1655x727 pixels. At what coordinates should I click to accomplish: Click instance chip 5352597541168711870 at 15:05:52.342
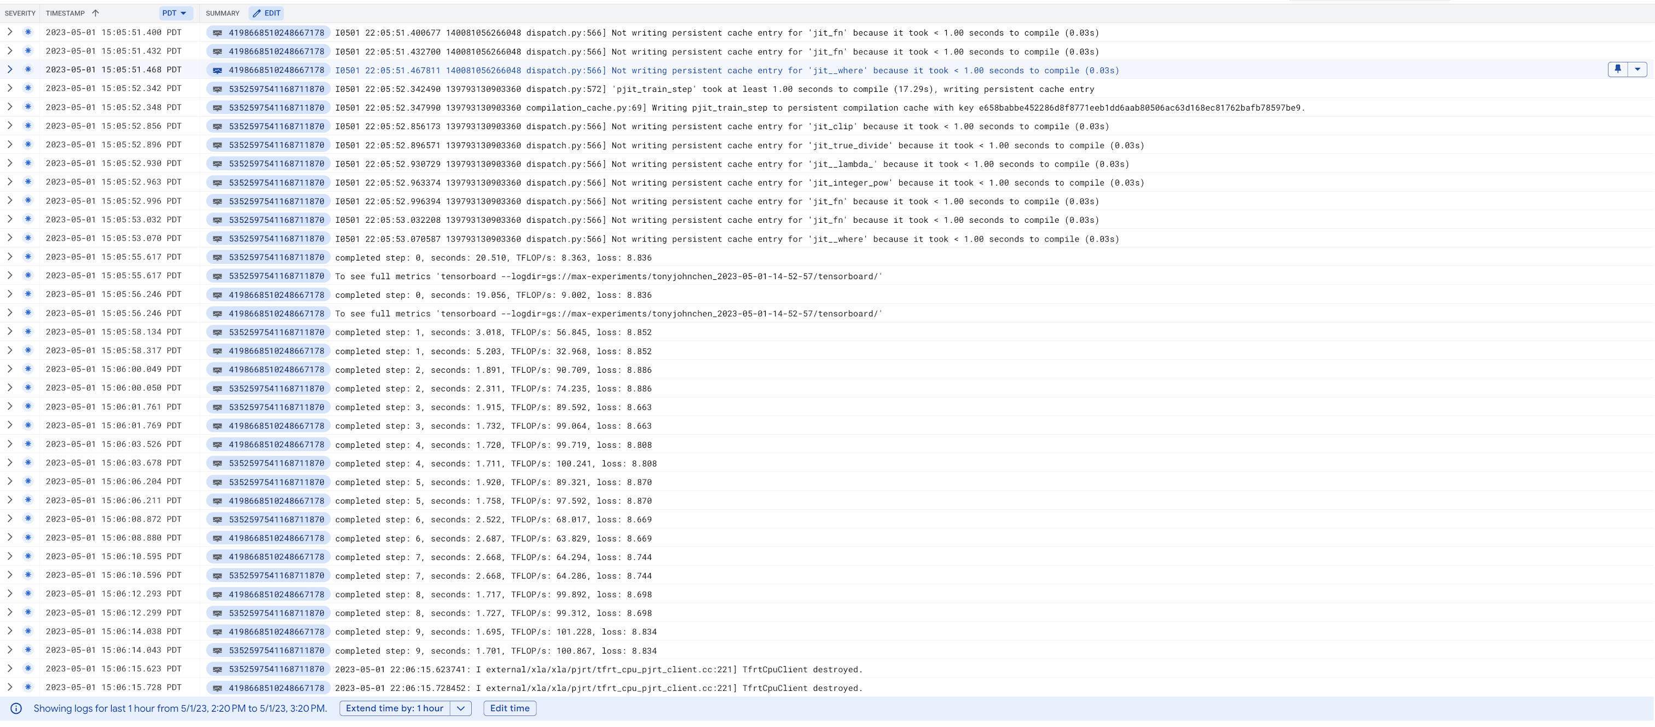coord(269,89)
